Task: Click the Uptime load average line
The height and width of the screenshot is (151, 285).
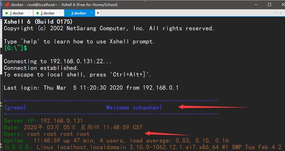Action: click(116, 140)
